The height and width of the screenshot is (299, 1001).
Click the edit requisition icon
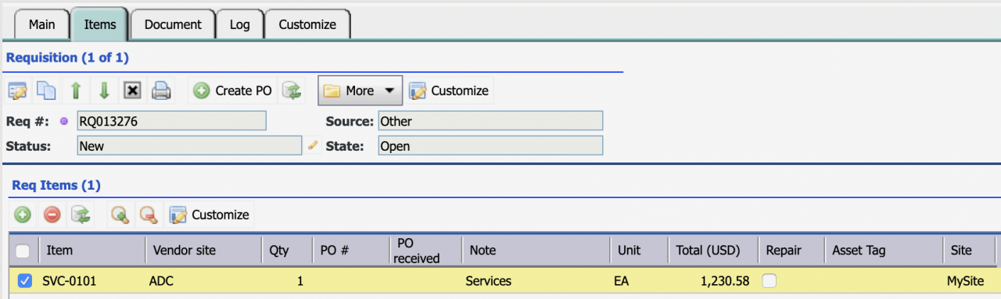click(x=18, y=91)
